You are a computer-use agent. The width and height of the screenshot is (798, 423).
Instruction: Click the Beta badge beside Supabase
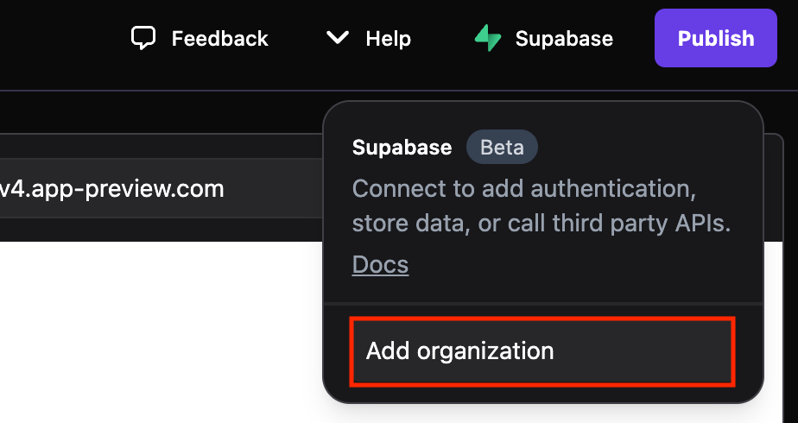(x=502, y=147)
